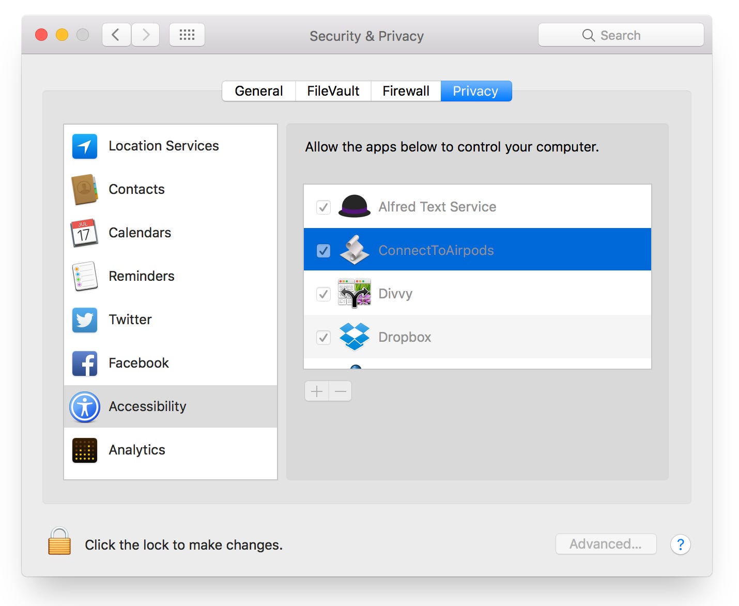Select the Divvy name text
Screen dimensions: 739x606
point(395,294)
